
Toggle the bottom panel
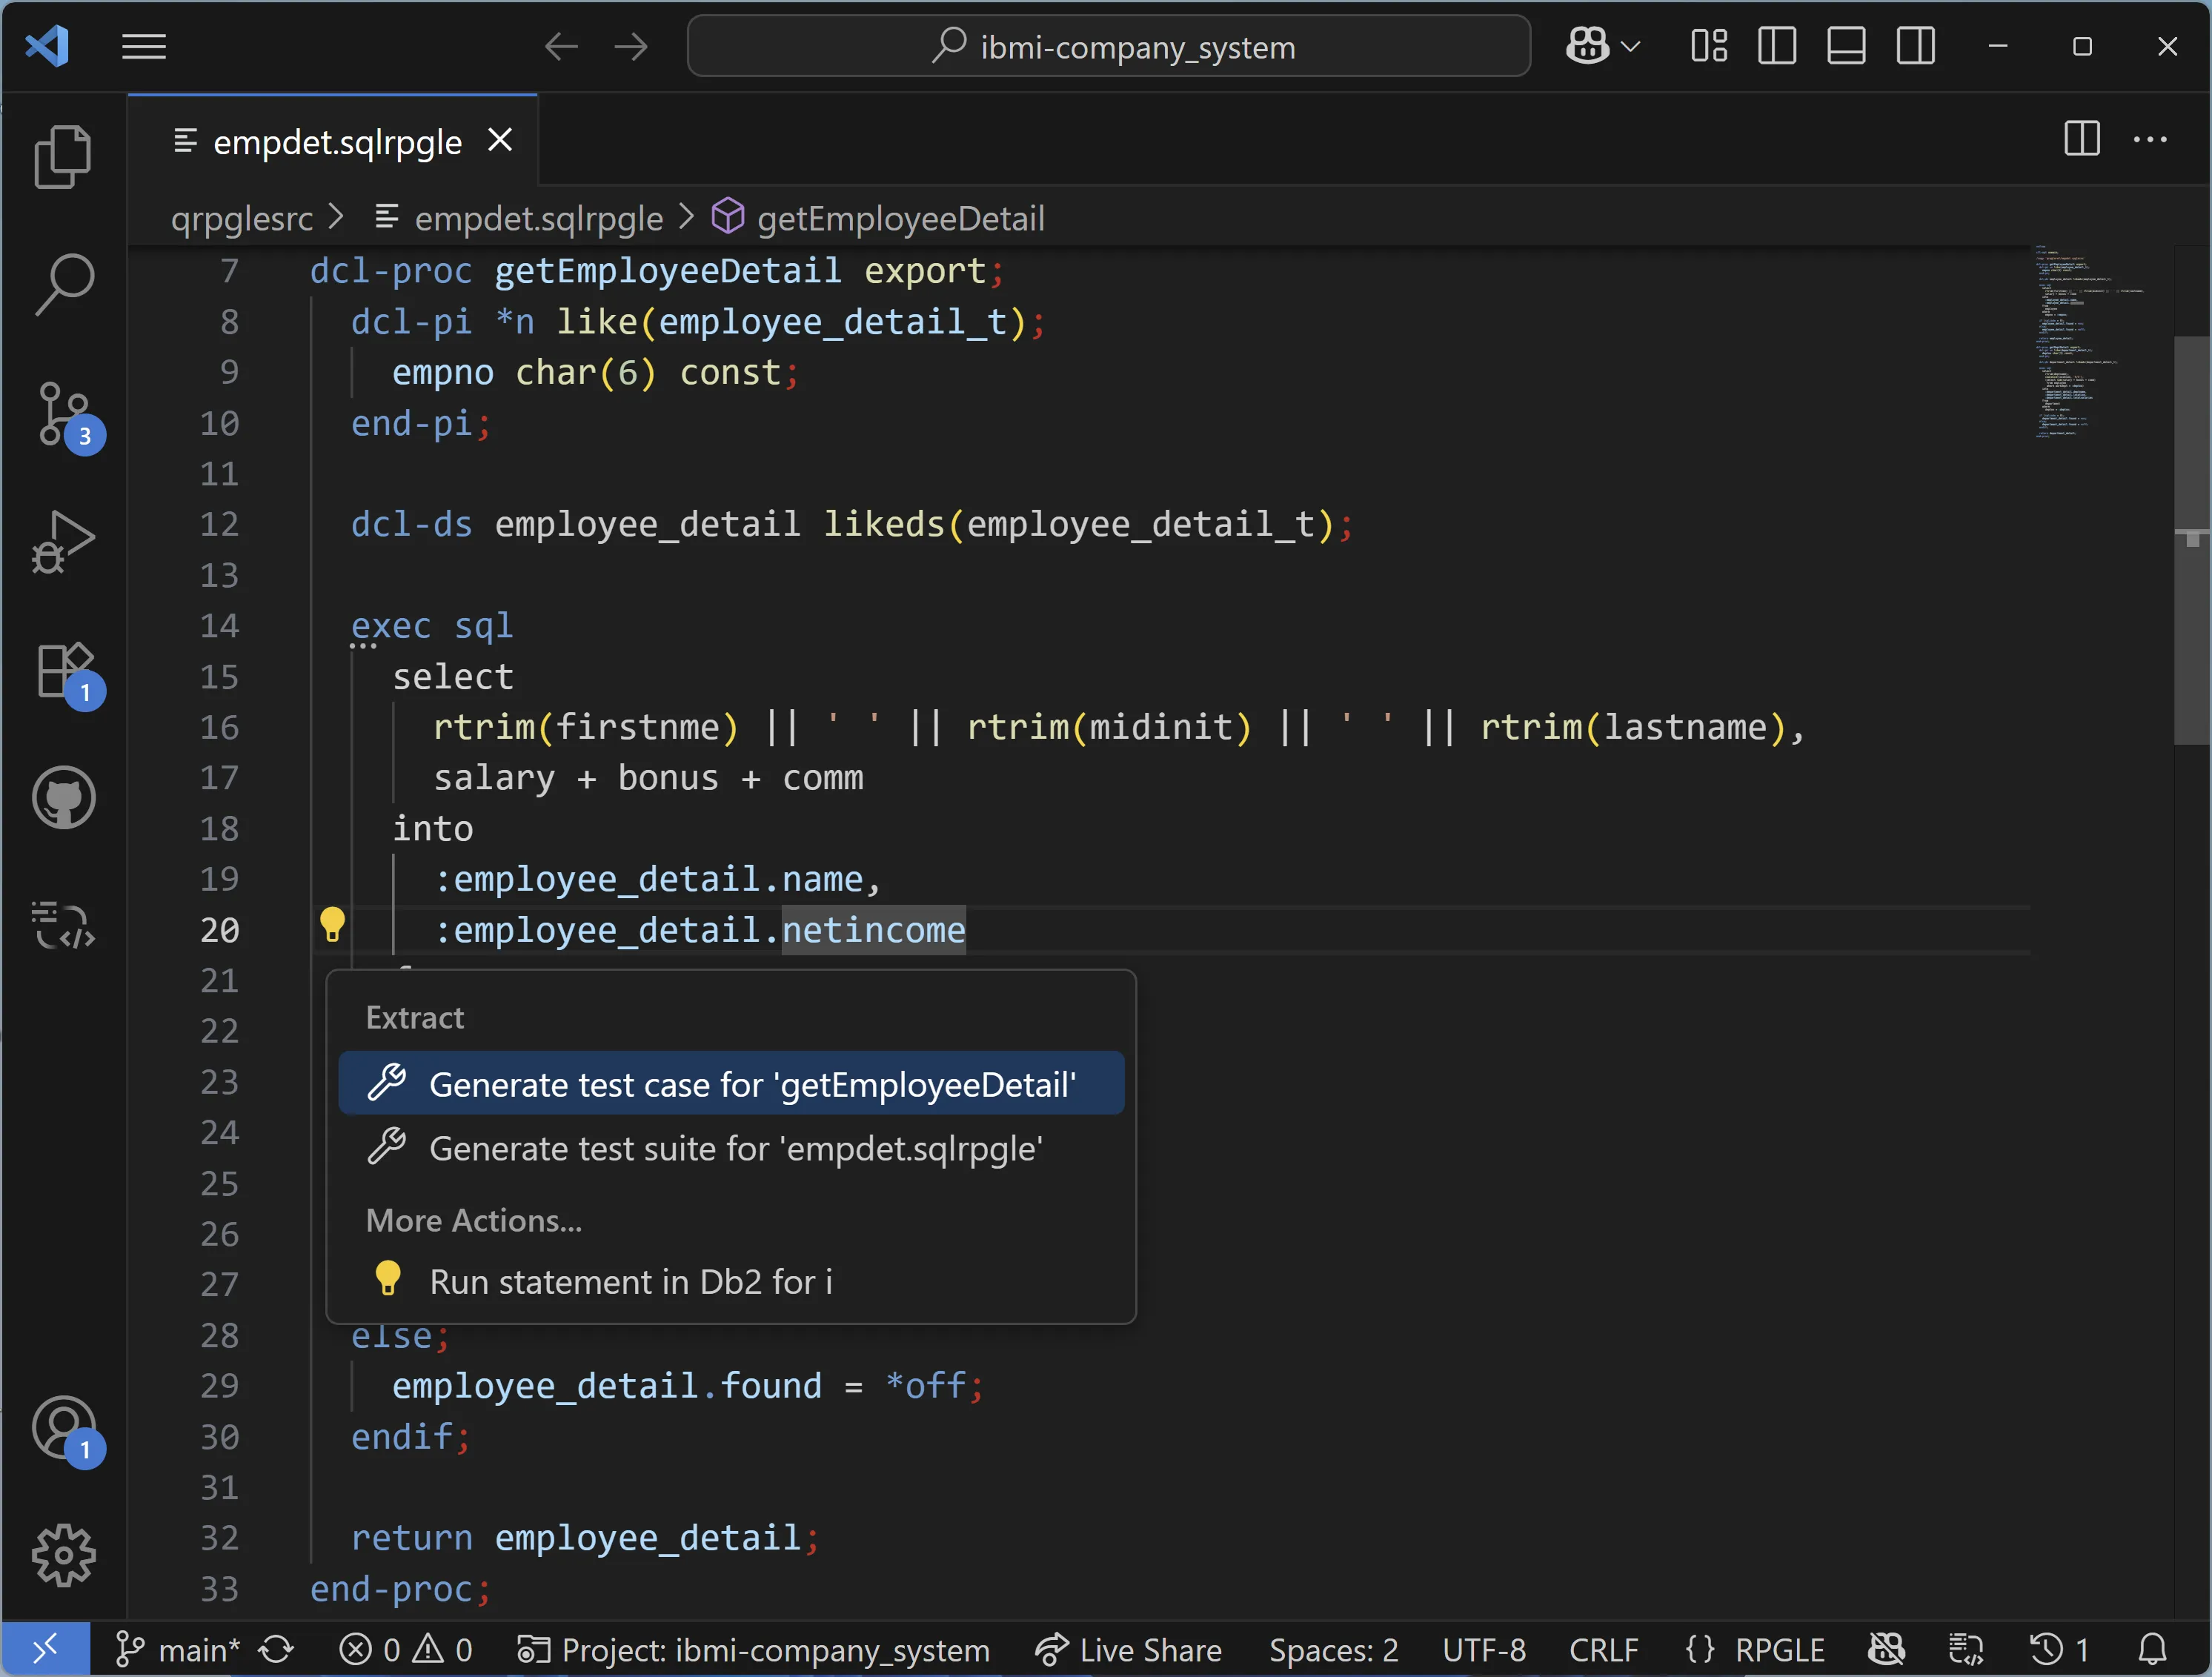1846,46
